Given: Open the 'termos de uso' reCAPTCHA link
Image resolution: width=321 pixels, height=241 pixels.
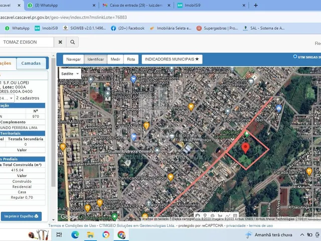Looking at the screenshot, I should pos(261,225).
